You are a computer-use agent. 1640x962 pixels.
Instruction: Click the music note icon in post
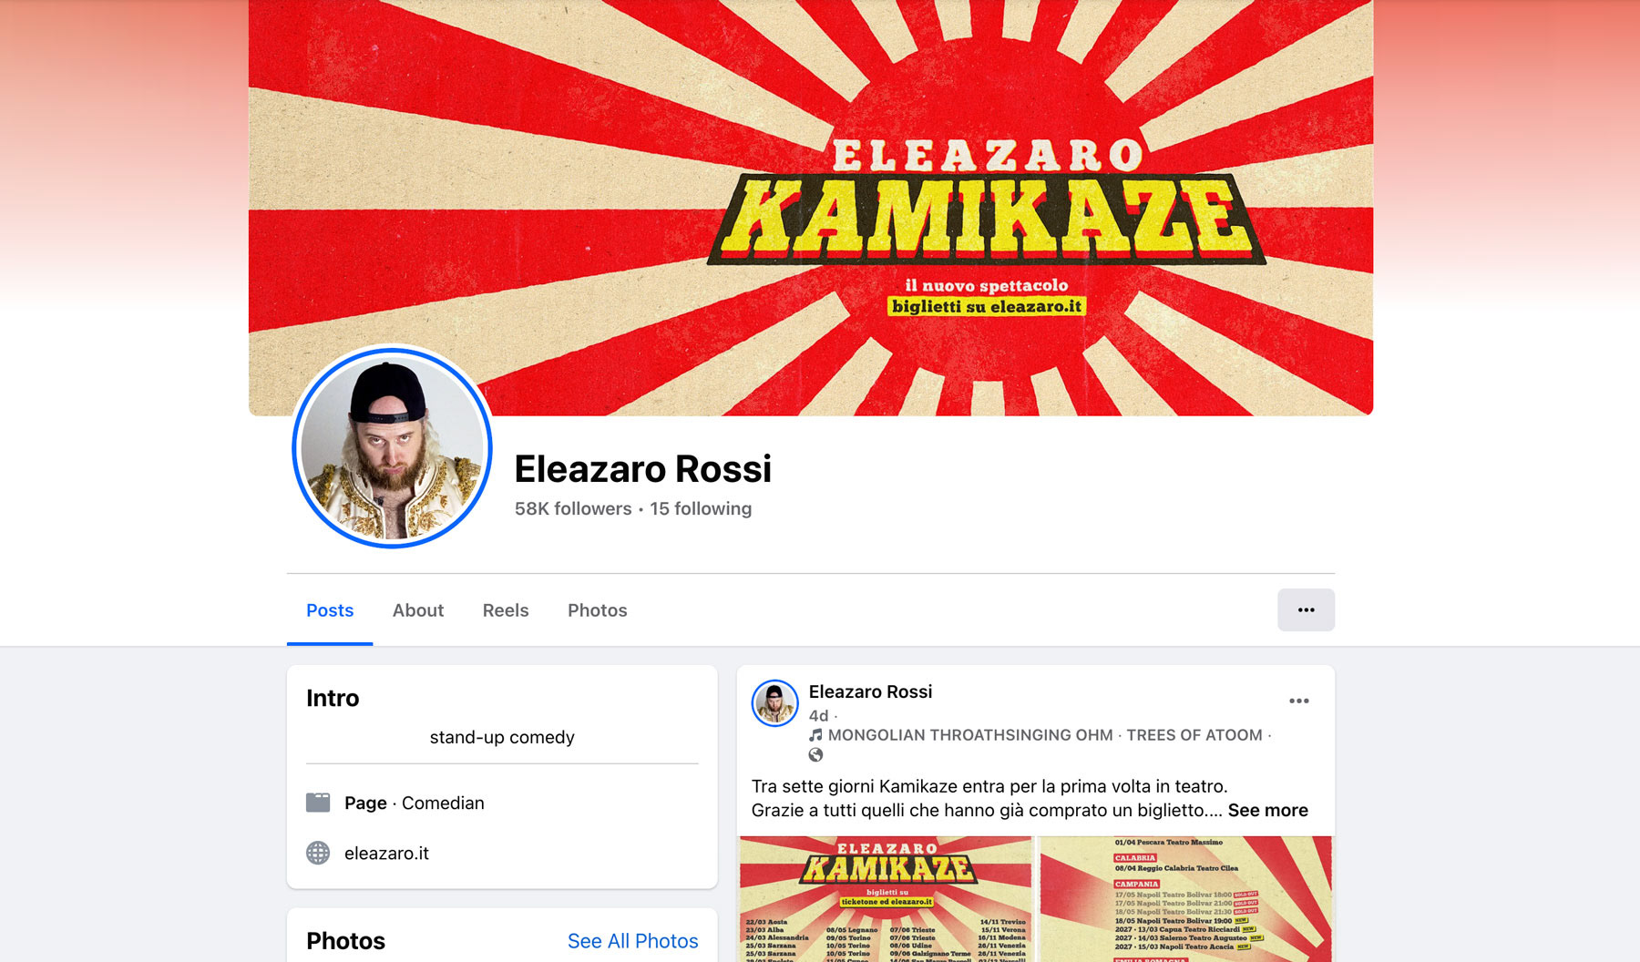815,735
